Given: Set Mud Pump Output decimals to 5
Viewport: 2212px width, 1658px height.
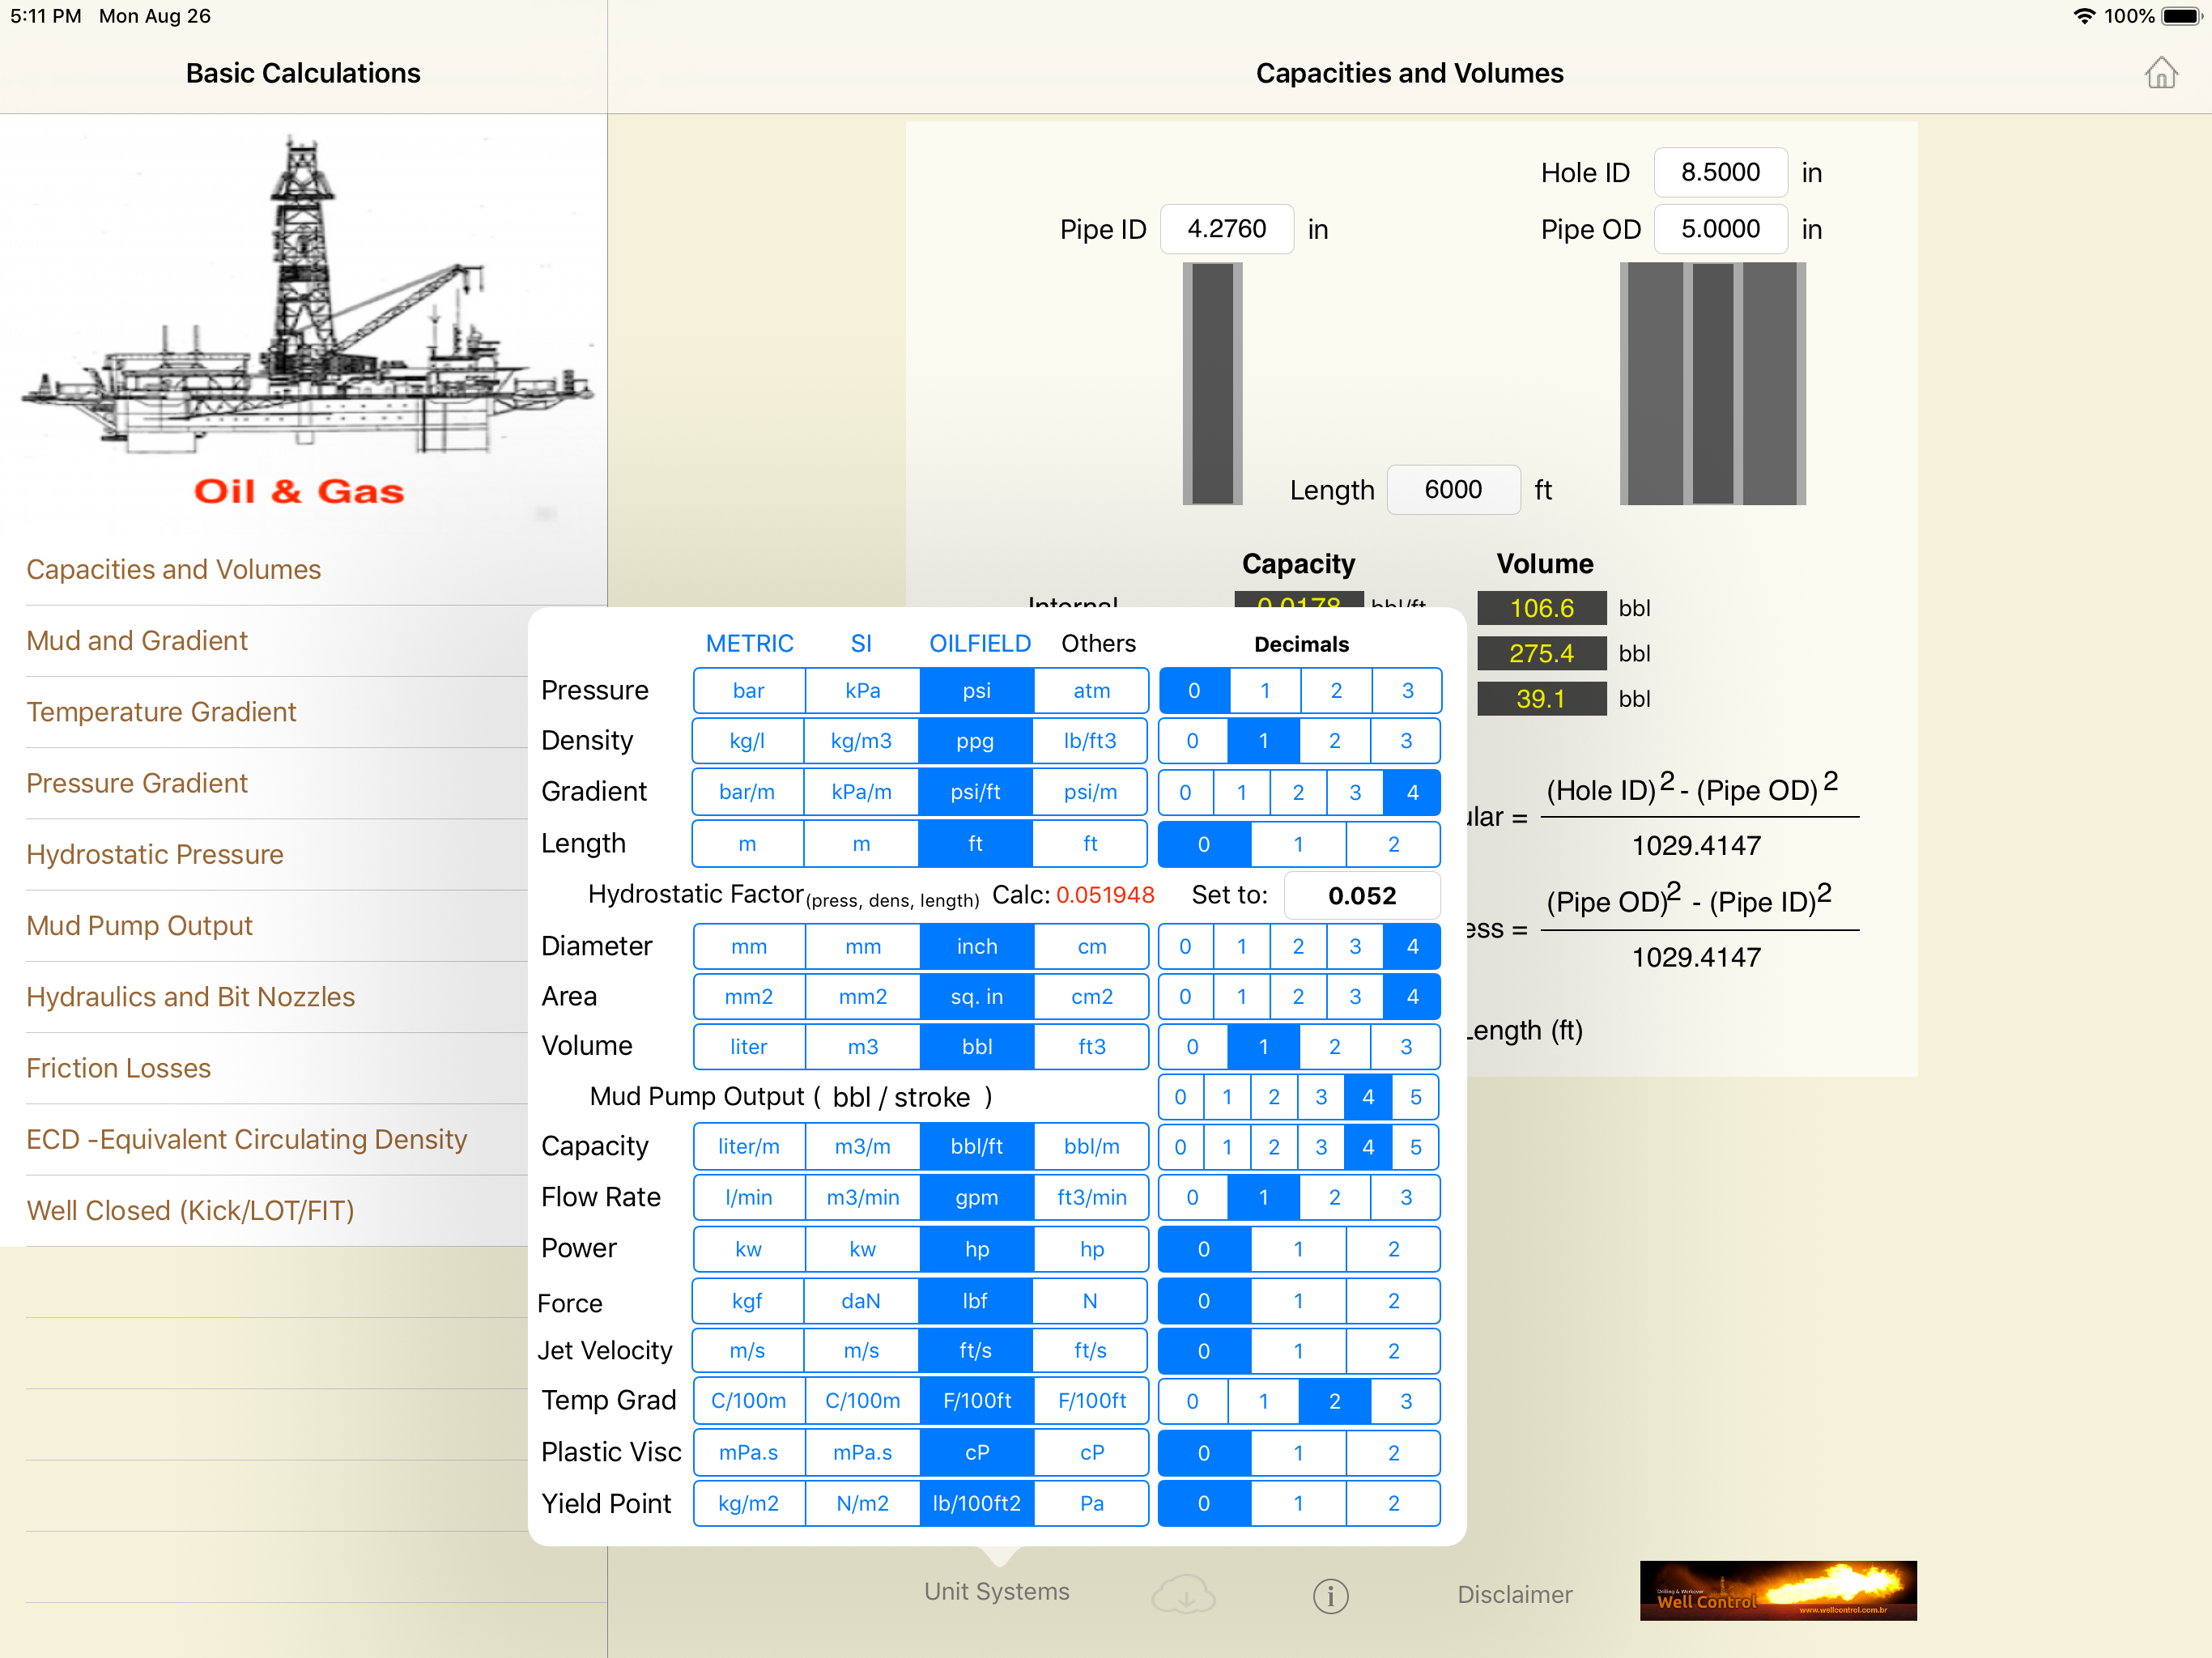Looking at the screenshot, I should pos(1415,1097).
